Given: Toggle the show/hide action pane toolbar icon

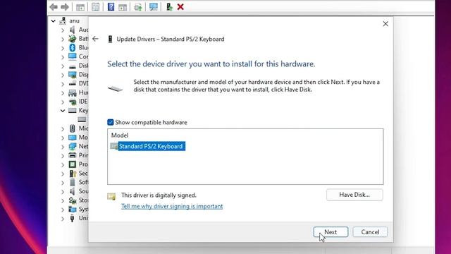Looking at the screenshot, I should 123,7.
